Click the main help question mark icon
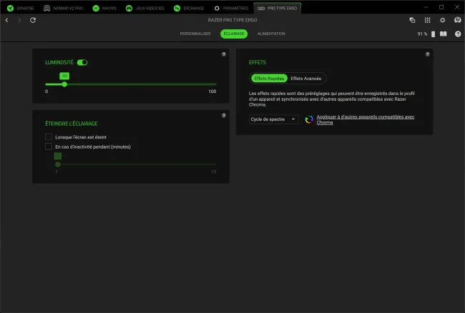The height and width of the screenshot is (313, 465). coord(458,34)
